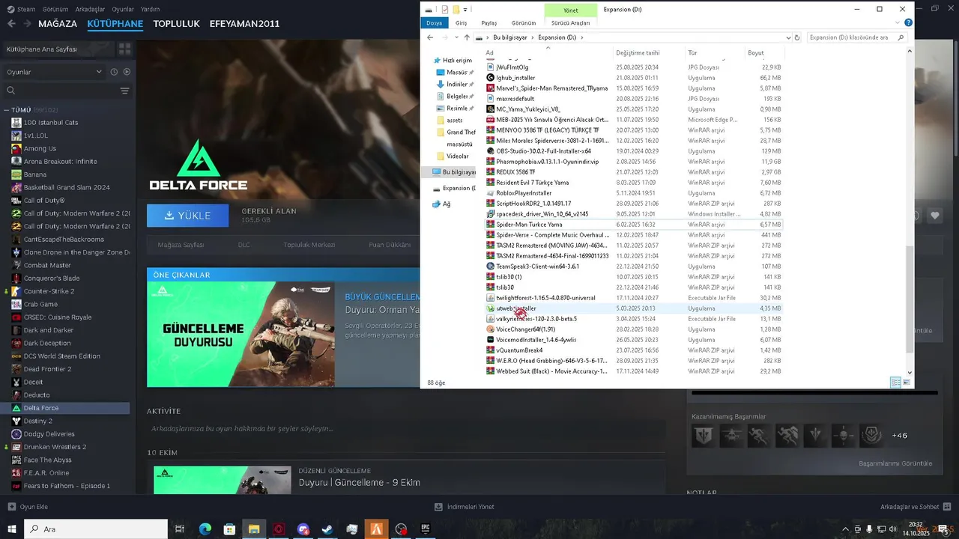Open the recent locations dropdown in Explorer
Image resolution: width=959 pixels, height=539 pixels.
(x=456, y=37)
